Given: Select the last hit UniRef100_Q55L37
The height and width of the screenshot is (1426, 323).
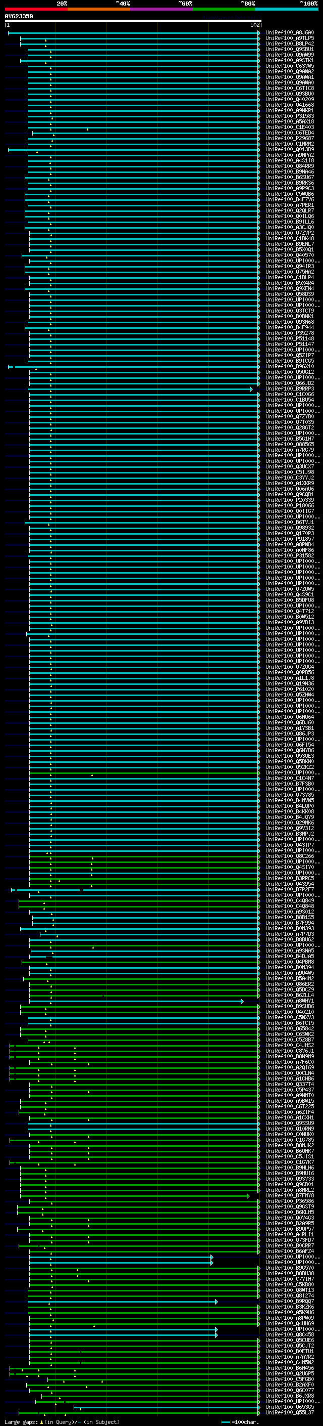Looking at the screenshot, I should tap(290, 1413).
